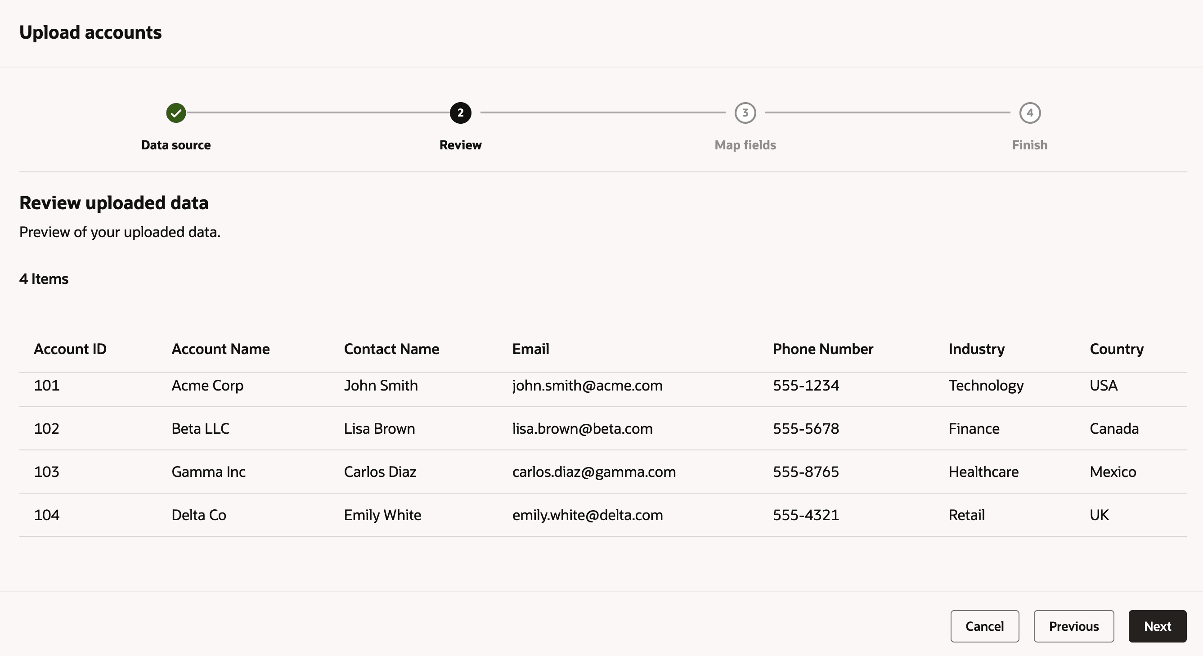Image resolution: width=1203 pixels, height=656 pixels.
Task: Select the step 2 Review circle
Action: (461, 113)
